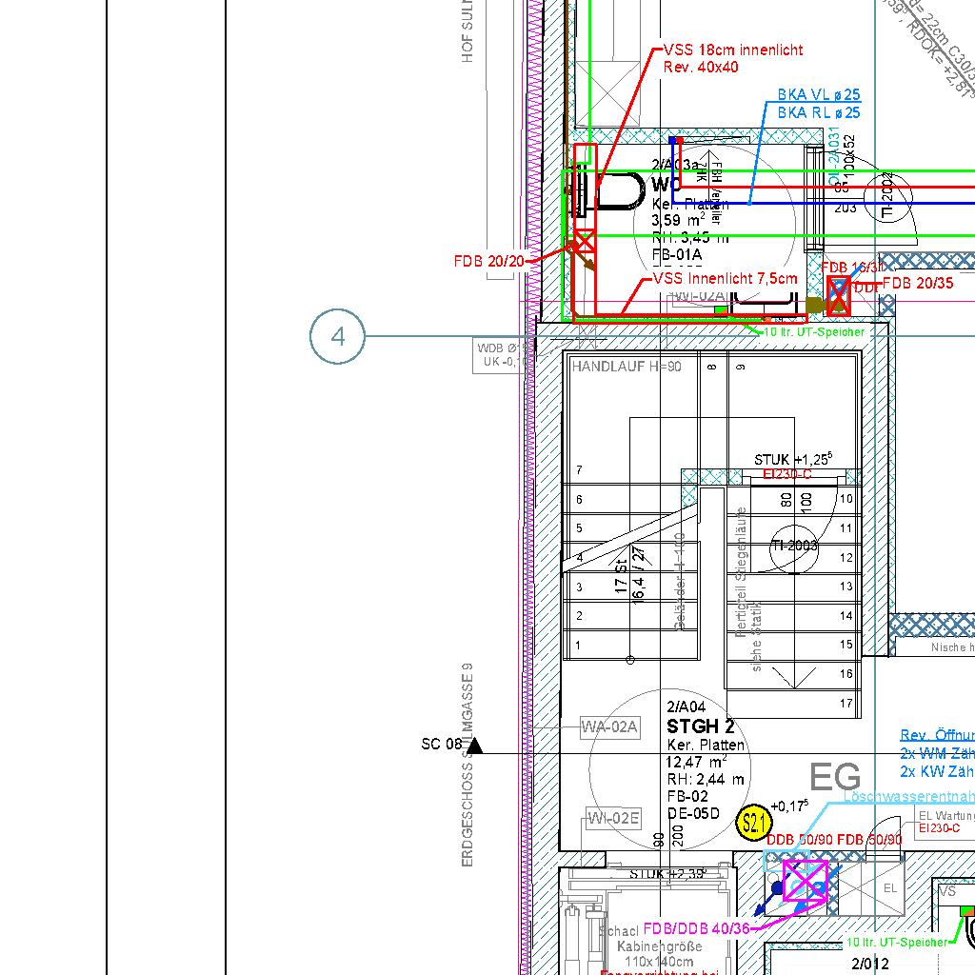Viewport: 975px width, 975px height.
Task: Select the magenta crossed FDB/DDB 40/36 box
Action: pos(805,880)
